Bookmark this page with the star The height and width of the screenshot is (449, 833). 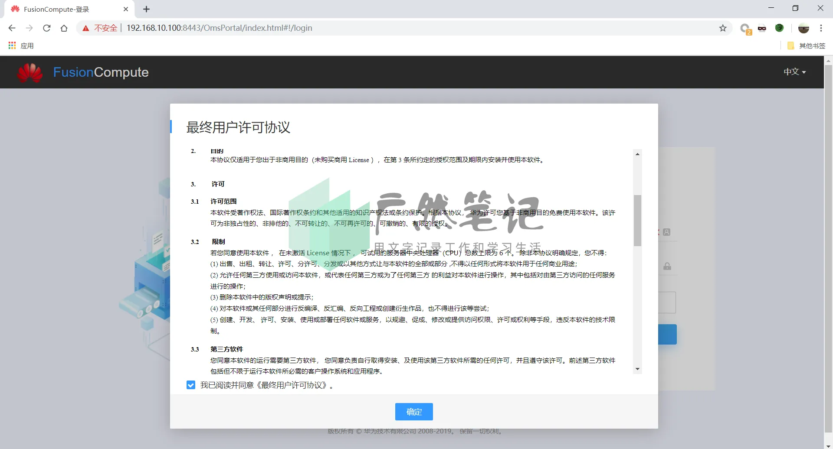pyautogui.click(x=723, y=28)
